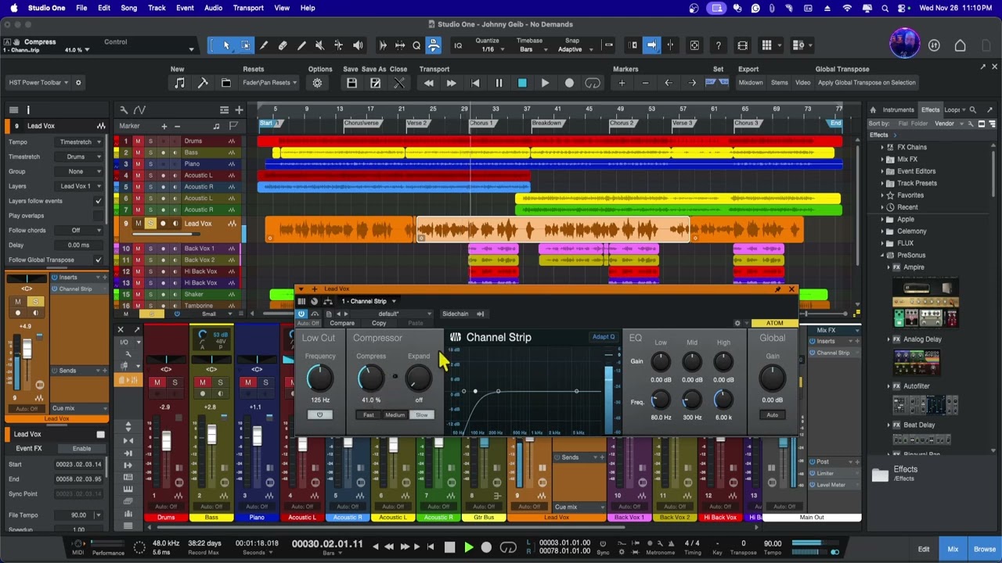Click the Mixdown export button
This screenshot has width=1002, height=563.
[751, 83]
